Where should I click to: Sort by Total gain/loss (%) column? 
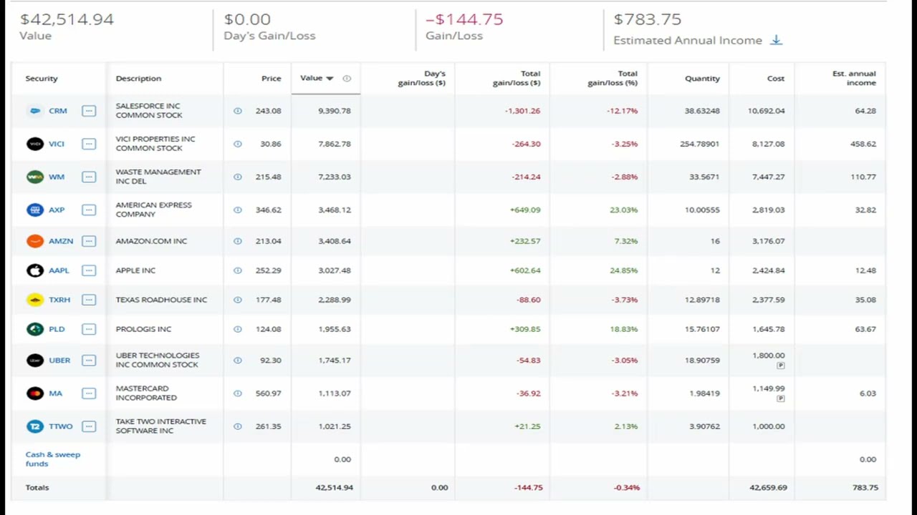point(613,78)
